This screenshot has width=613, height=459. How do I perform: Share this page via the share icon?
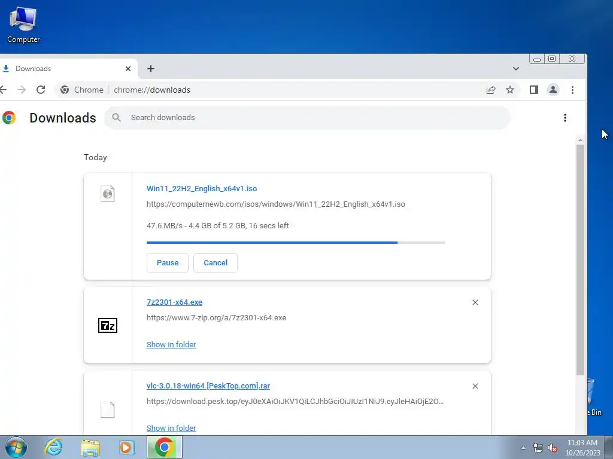point(491,90)
